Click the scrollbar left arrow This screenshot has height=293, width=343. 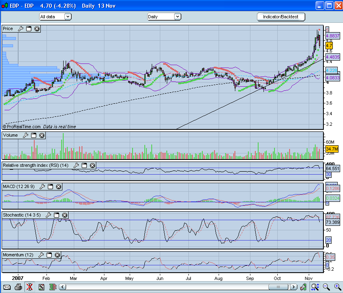62,287
